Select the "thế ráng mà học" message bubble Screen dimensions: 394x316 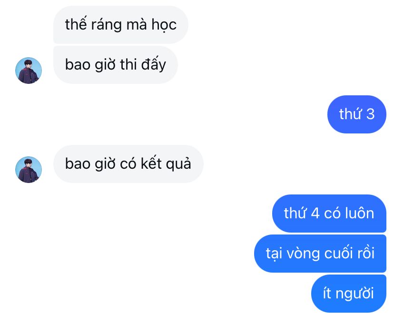coord(120,25)
